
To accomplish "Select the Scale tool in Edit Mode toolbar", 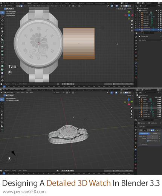I will [2, 28].
